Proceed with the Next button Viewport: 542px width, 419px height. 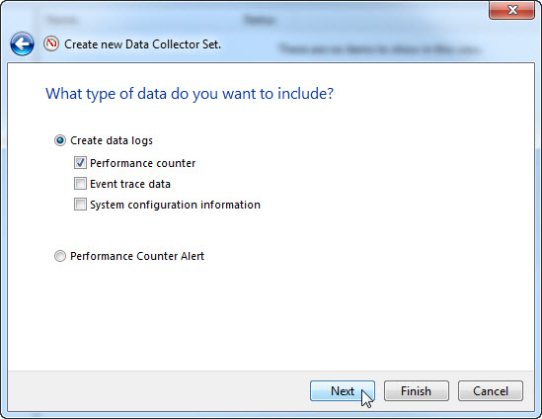click(x=343, y=391)
